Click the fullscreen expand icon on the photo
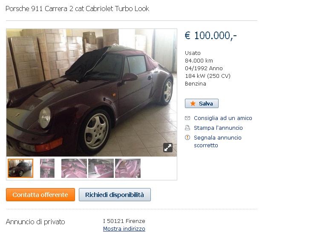This screenshot has width=317, height=234. [168, 147]
